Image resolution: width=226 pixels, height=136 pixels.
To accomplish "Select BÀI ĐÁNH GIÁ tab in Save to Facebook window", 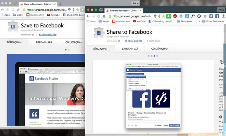I will pyautogui.click(x=44, y=42).
